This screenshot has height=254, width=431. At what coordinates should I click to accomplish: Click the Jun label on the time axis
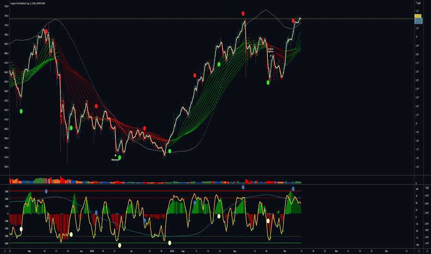coord(81,251)
